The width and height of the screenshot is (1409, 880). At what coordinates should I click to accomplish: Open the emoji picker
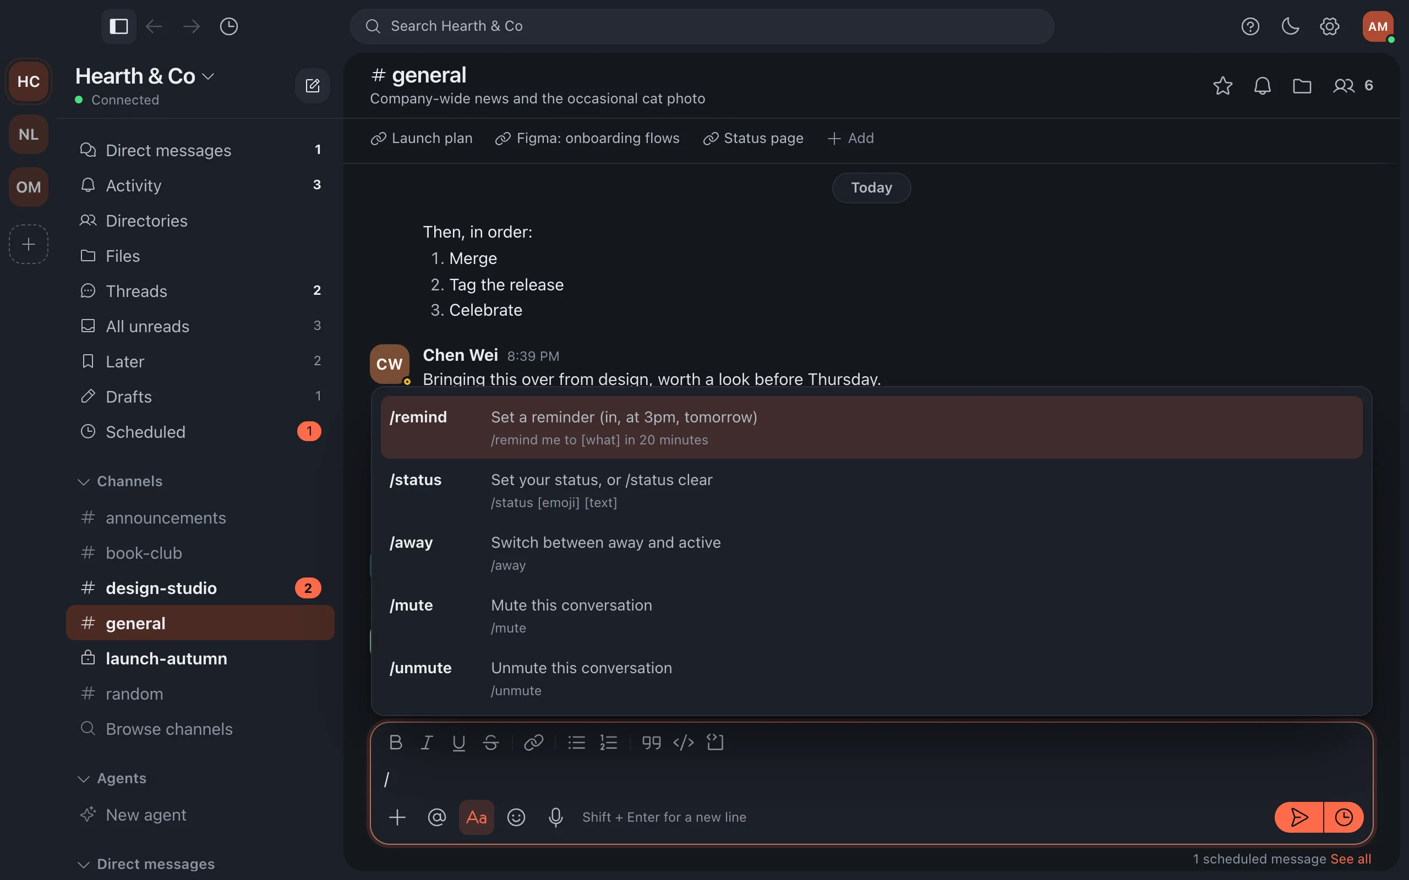[516, 817]
